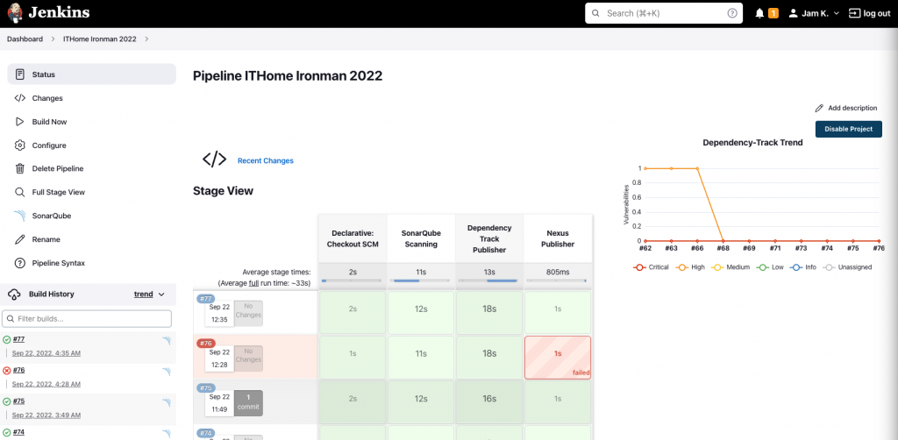The width and height of the screenshot is (898, 440).
Task: Click the Build Now play icon
Action: [19, 122]
